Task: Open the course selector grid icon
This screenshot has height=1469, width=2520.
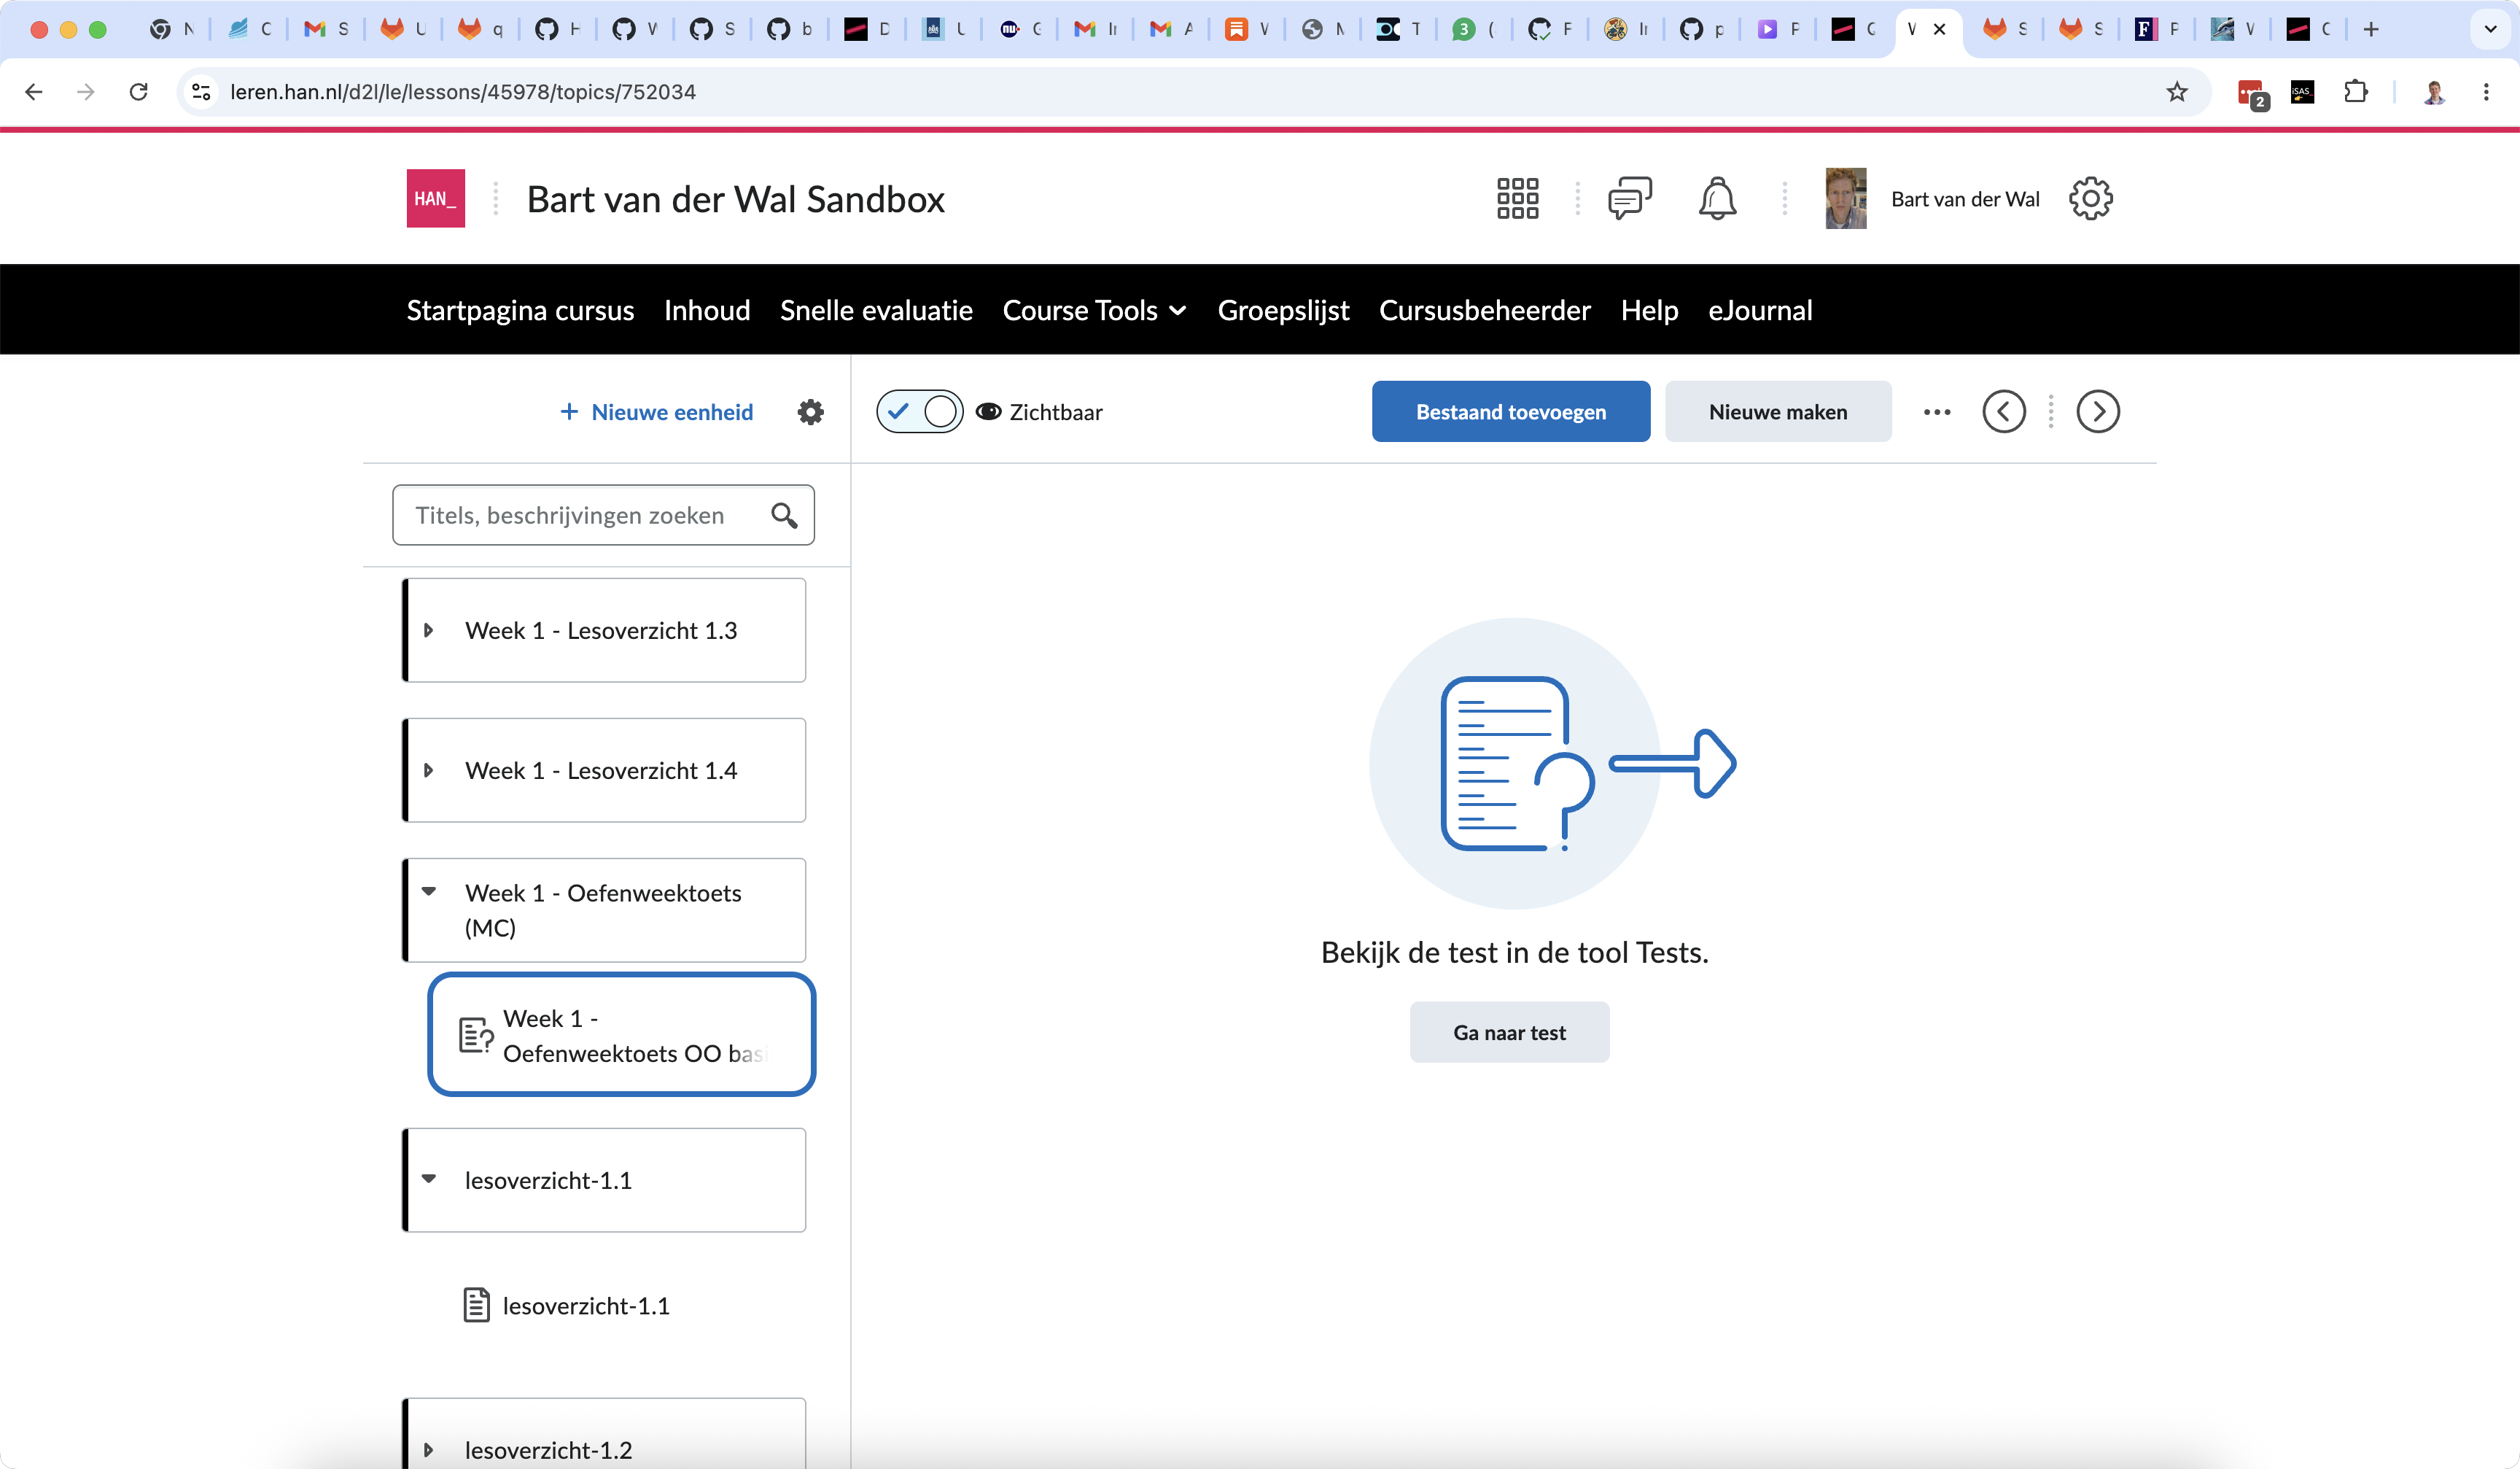Action: click(1517, 198)
